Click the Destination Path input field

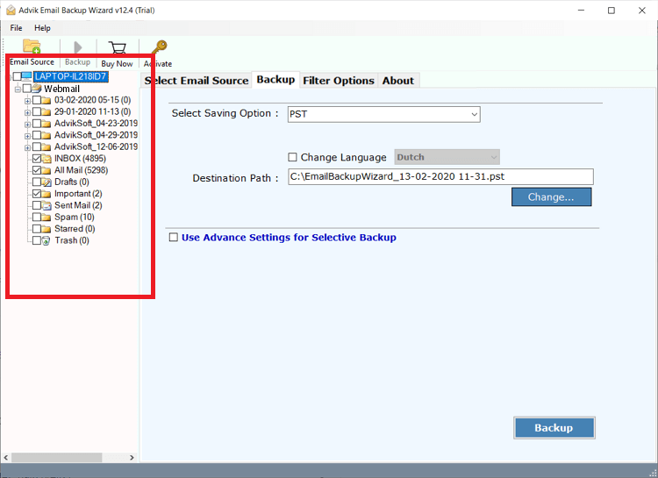click(440, 176)
